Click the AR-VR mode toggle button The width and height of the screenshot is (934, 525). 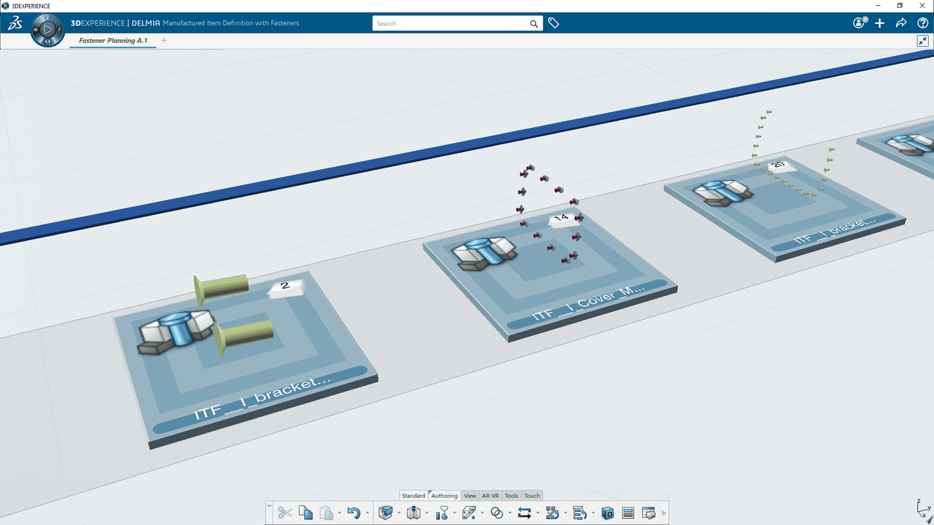click(x=488, y=495)
